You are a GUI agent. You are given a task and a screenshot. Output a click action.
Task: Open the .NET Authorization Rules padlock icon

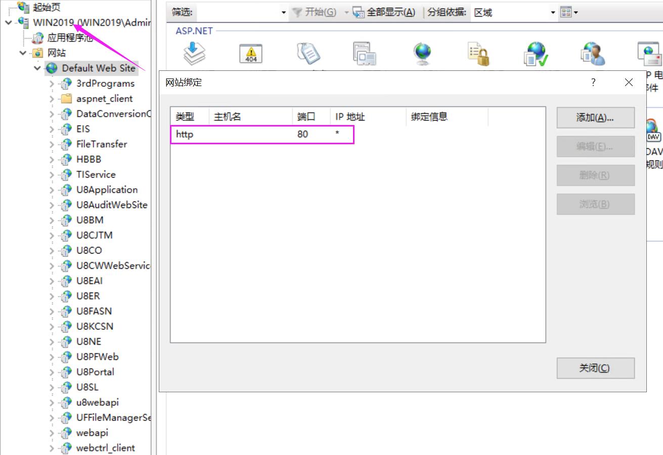tap(478, 54)
